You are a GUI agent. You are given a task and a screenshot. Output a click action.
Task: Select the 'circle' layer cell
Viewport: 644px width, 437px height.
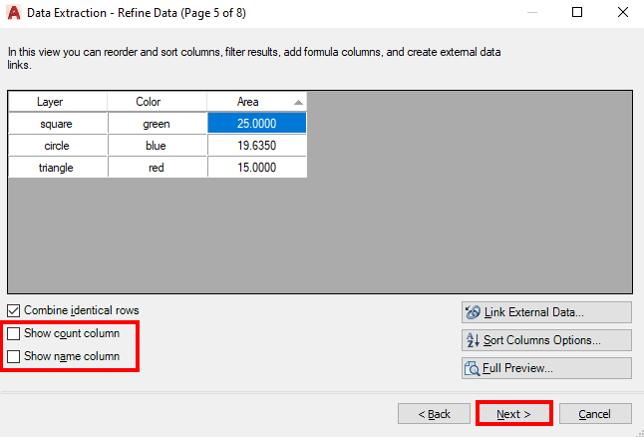[58, 146]
